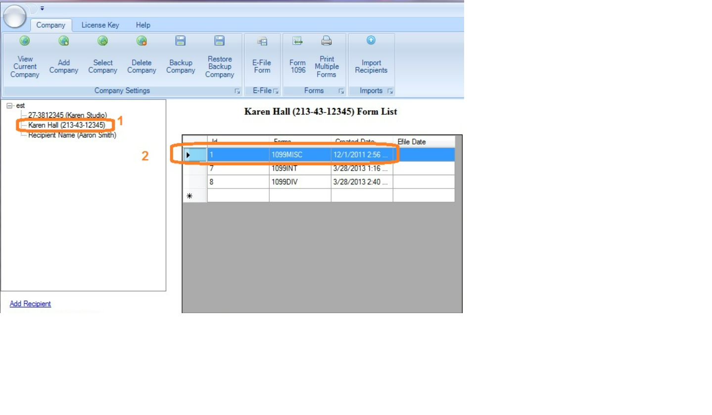Click the Id cell with value 8
Screen dimensions: 712x415
(238, 182)
